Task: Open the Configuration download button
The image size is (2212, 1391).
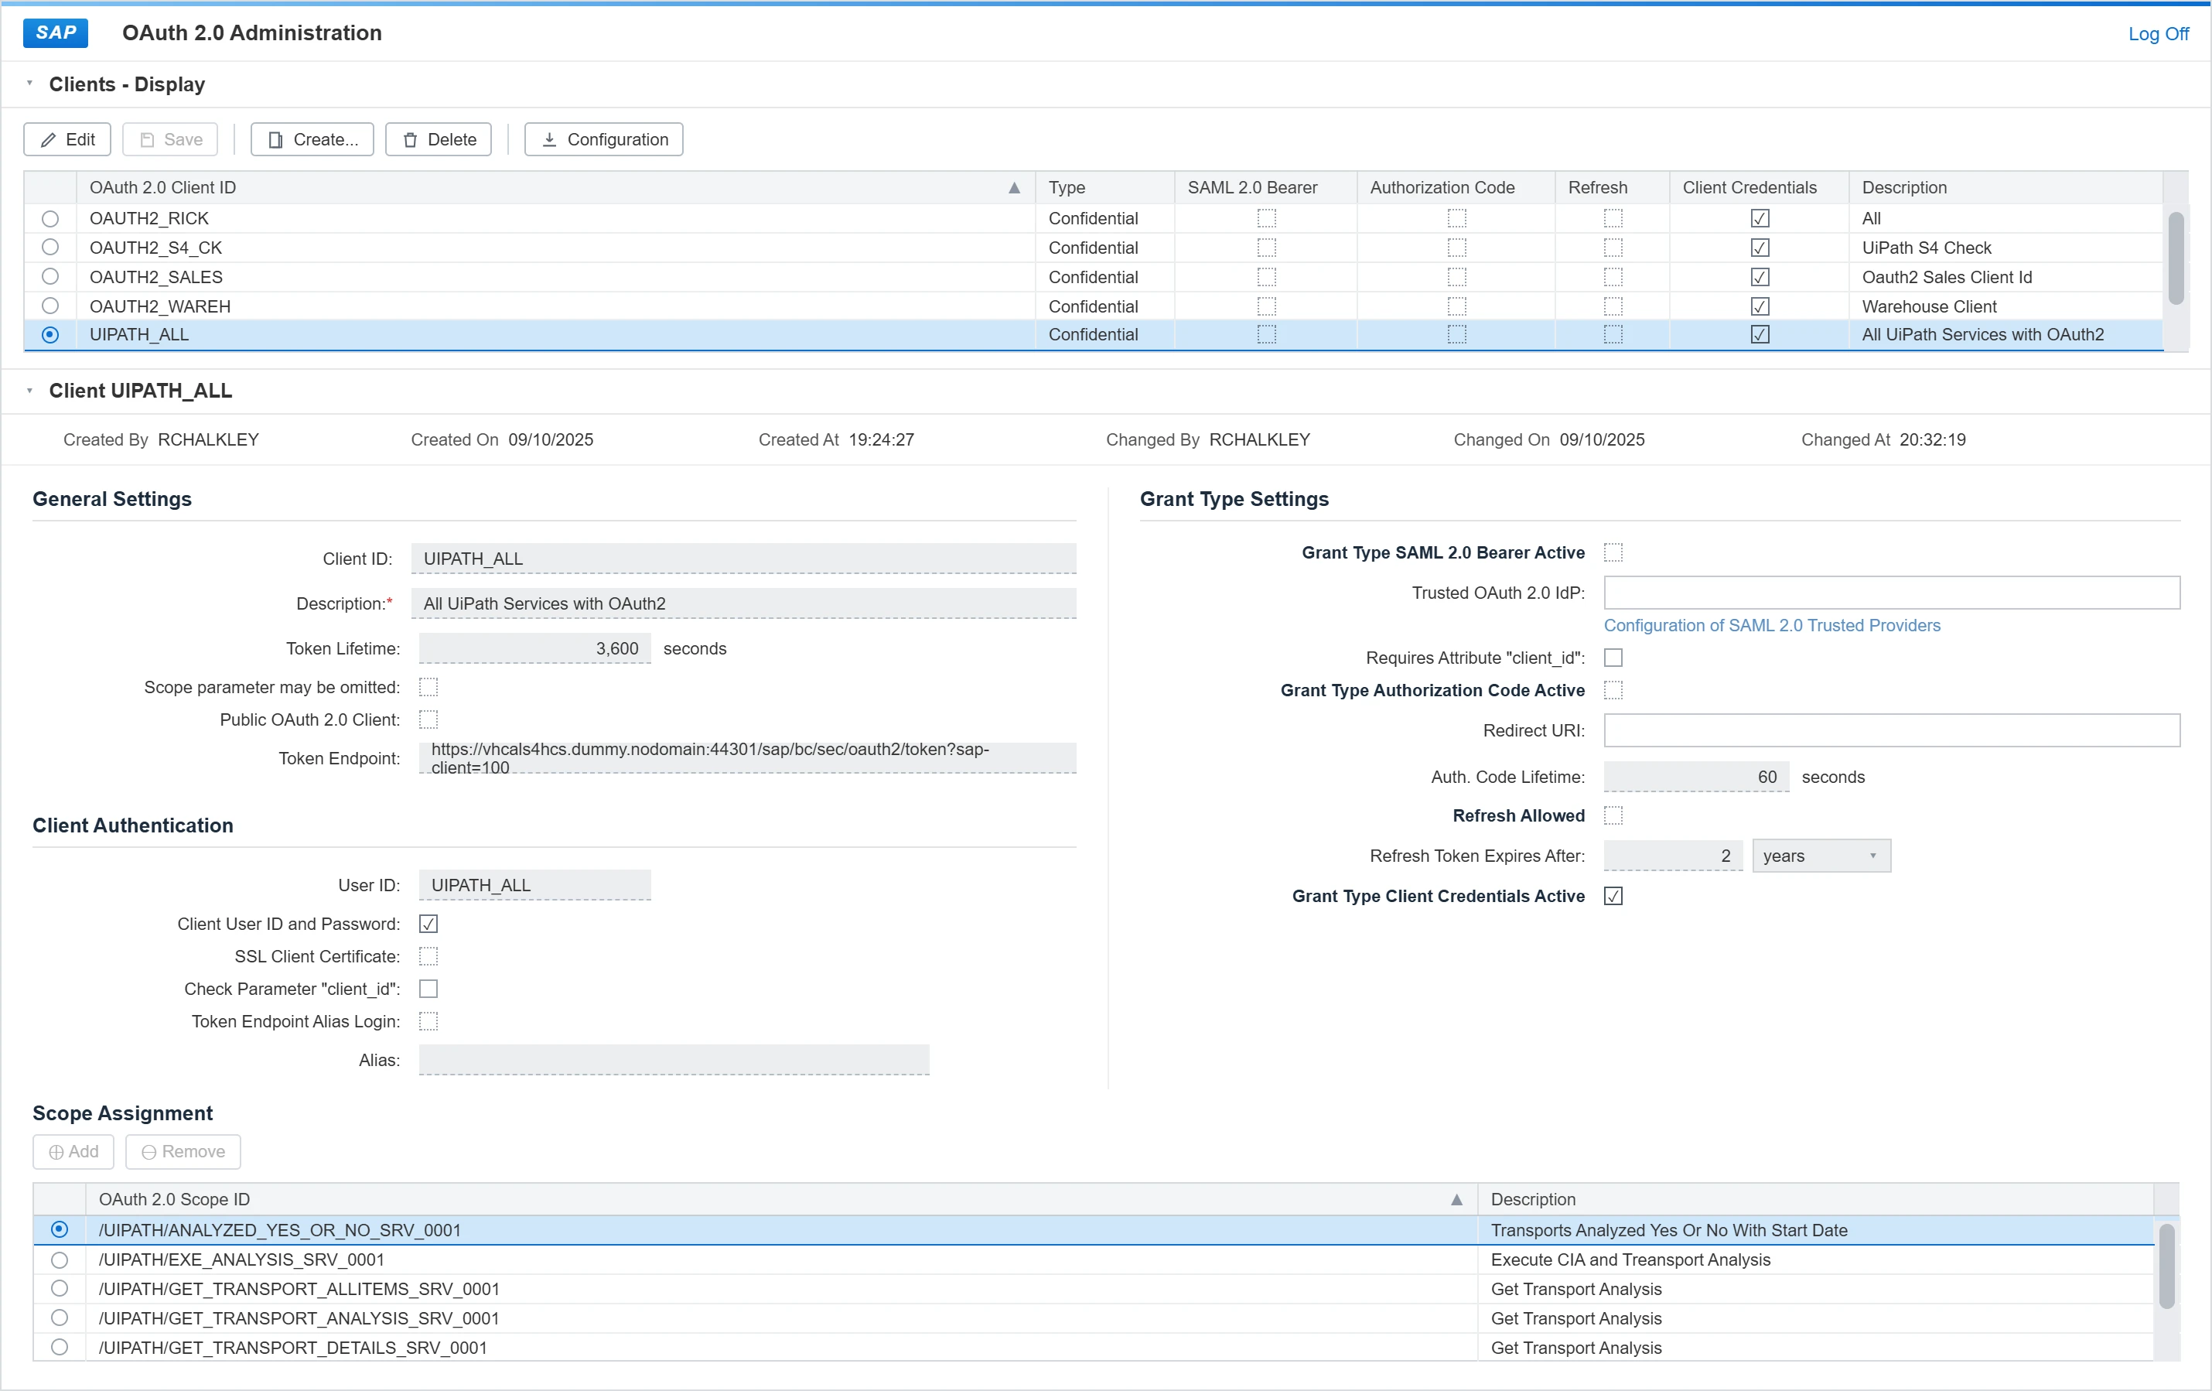Action: (603, 140)
